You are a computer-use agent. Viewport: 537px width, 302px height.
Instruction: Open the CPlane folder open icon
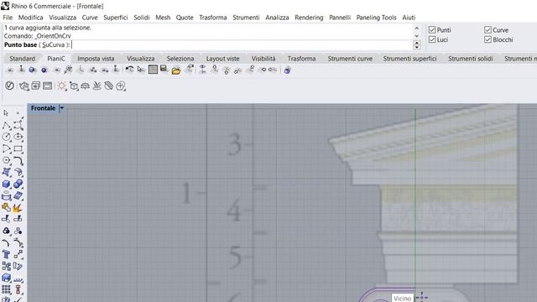pyautogui.click(x=176, y=70)
